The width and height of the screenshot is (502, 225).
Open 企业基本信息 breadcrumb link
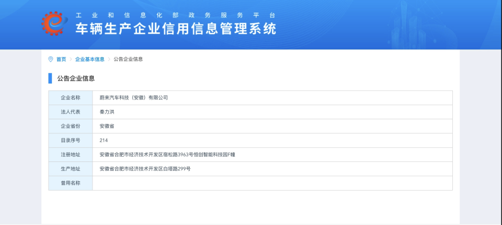[89, 59]
